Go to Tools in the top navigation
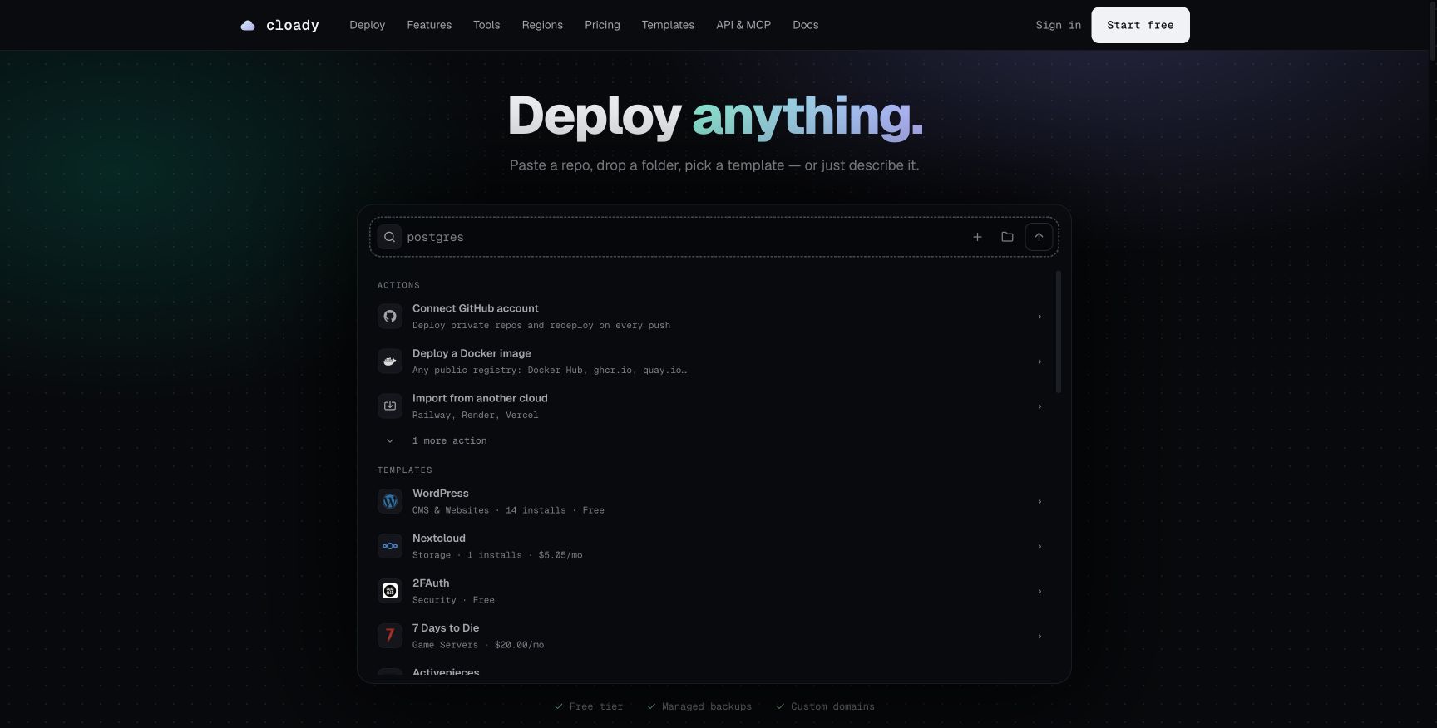Image resolution: width=1437 pixels, height=728 pixels. [x=486, y=25]
